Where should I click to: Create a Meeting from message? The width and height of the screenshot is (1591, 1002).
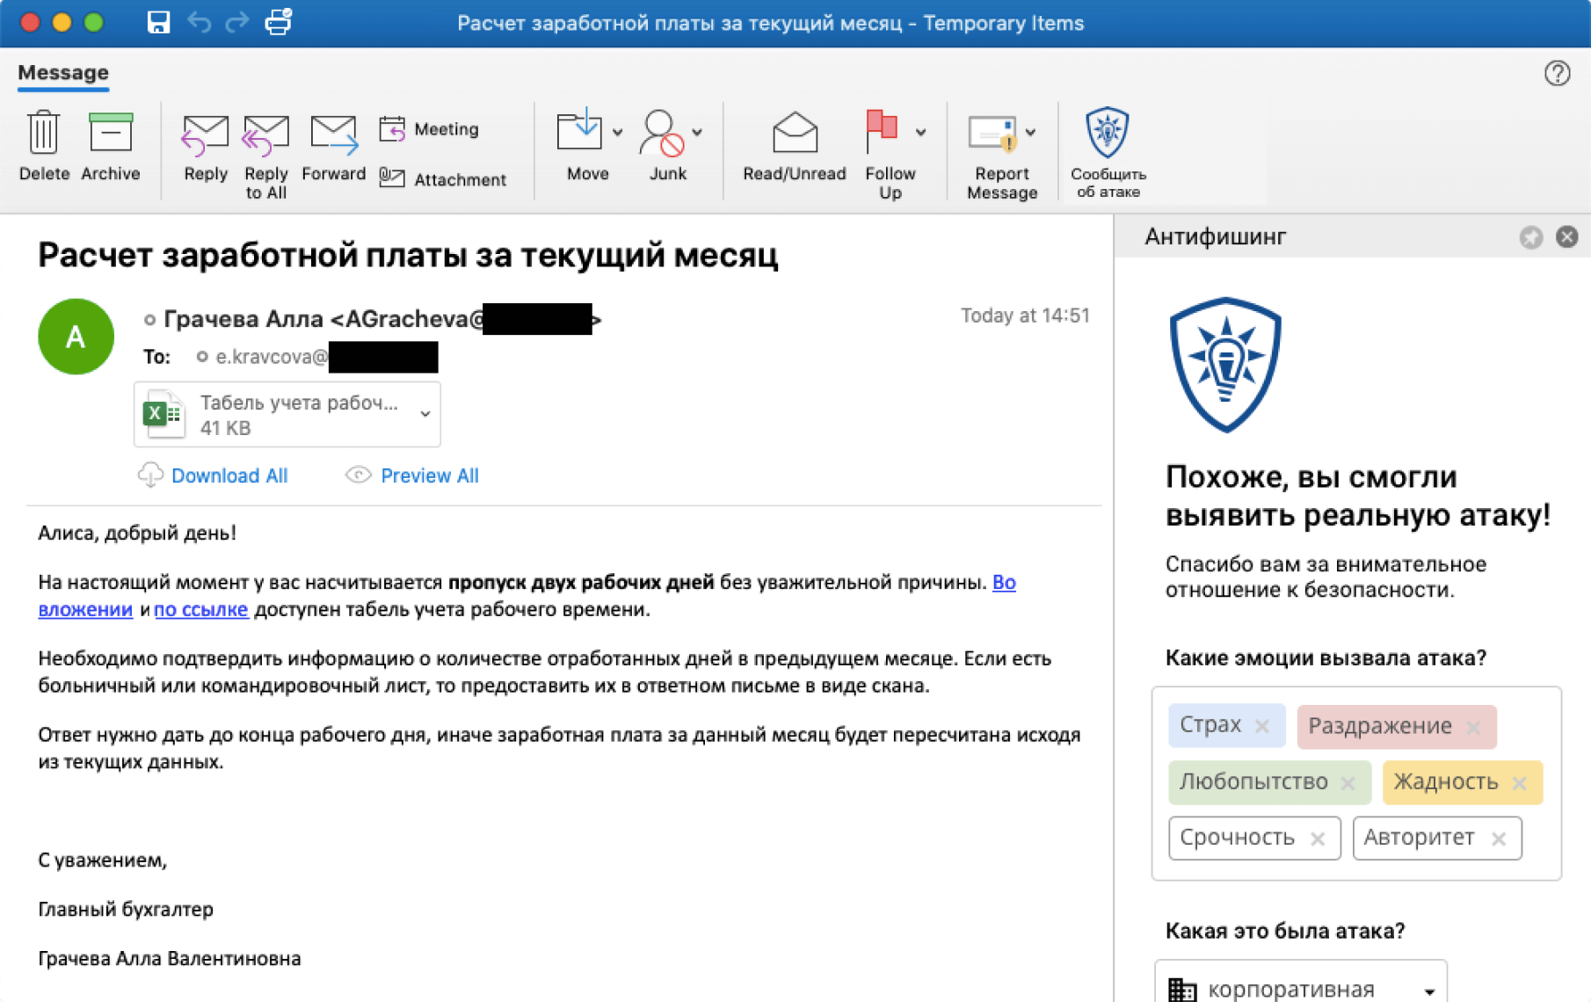429,129
